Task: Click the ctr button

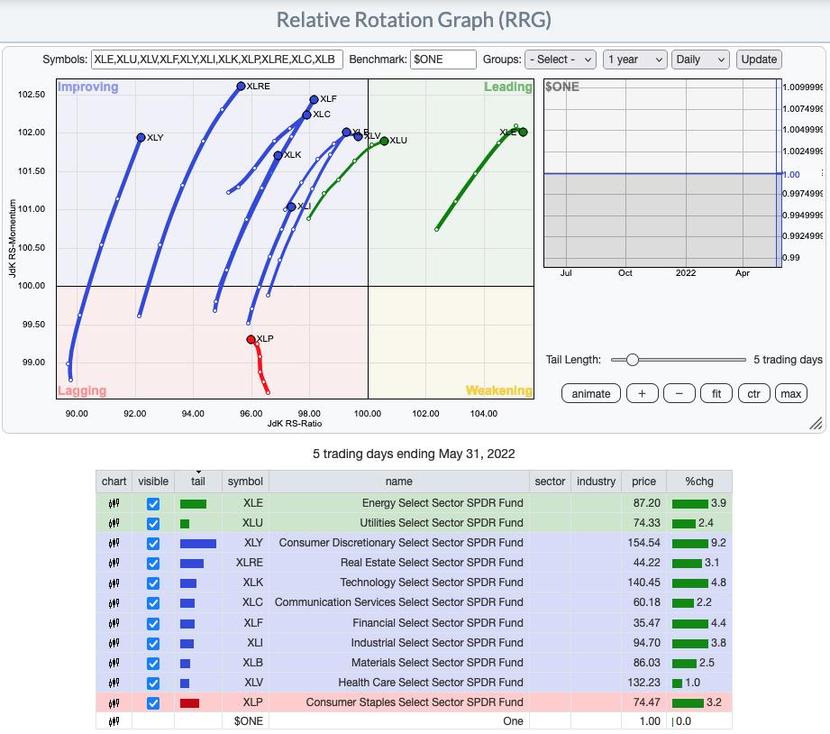Action: coord(753,393)
